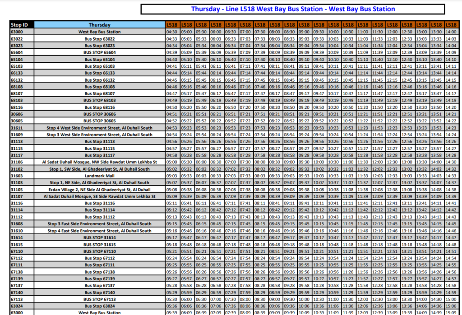Click the blue "Thursday" column header
This screenshot has height=315, width=462.
[99, 25]
